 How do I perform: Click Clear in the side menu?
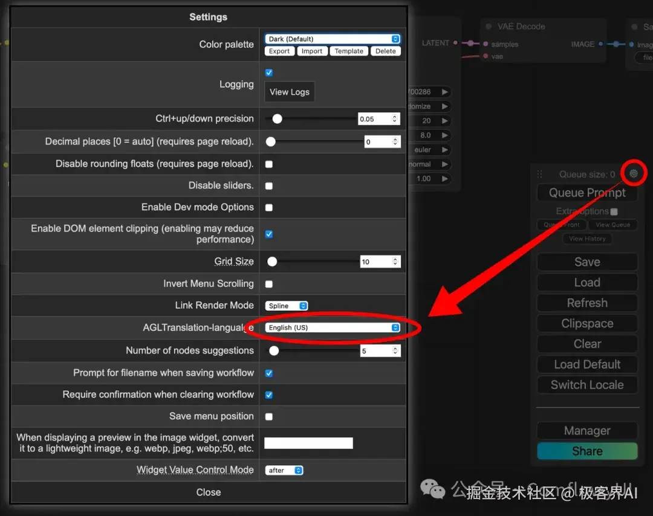(587, 344)
